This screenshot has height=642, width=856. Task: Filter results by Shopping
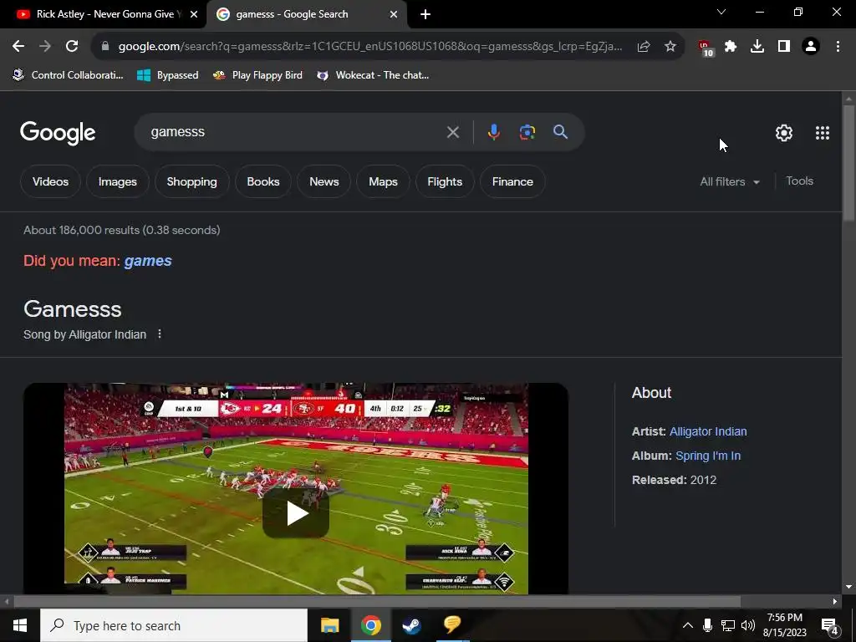191,181
